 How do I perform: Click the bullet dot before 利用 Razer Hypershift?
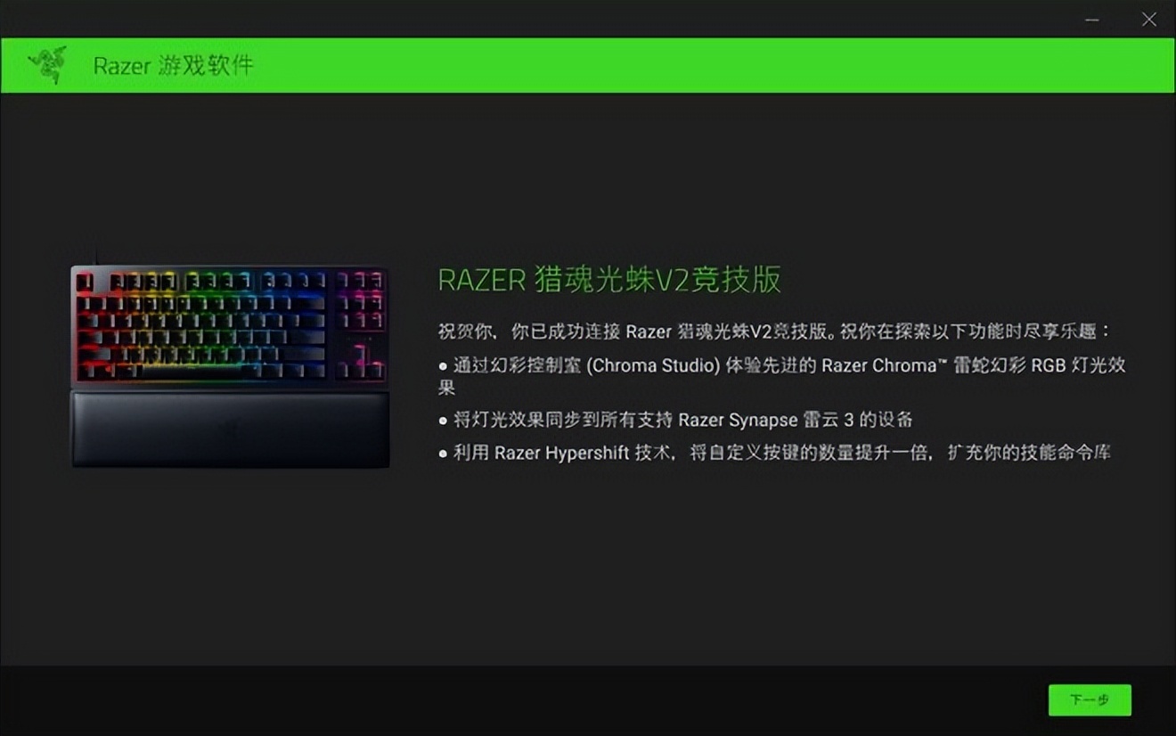point(444,454)
